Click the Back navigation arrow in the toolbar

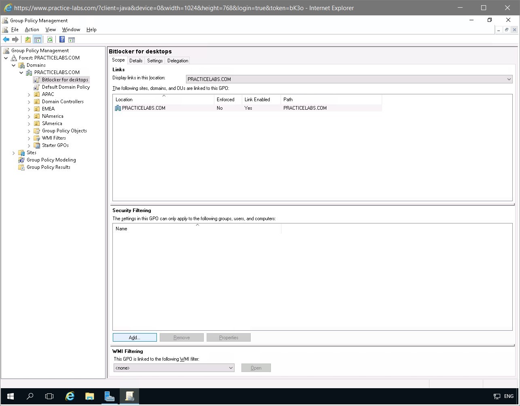click(6, 39)
